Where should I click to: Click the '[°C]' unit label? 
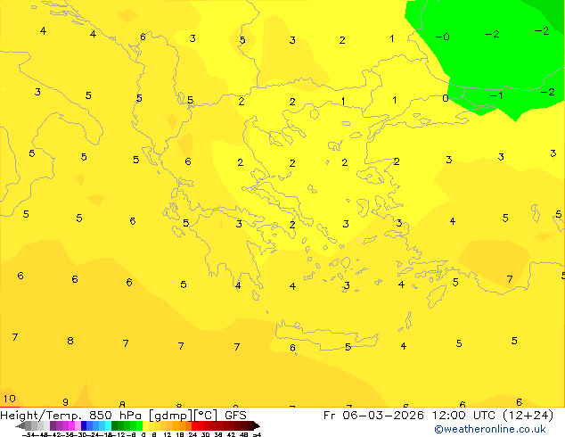[x=206, y=416]
